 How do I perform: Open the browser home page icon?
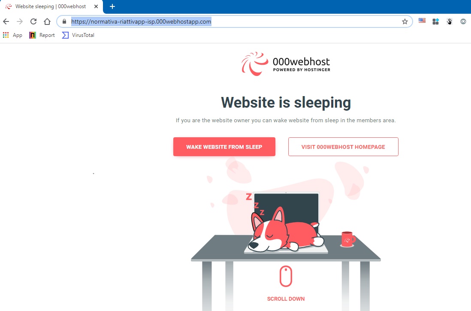point(47,21)
